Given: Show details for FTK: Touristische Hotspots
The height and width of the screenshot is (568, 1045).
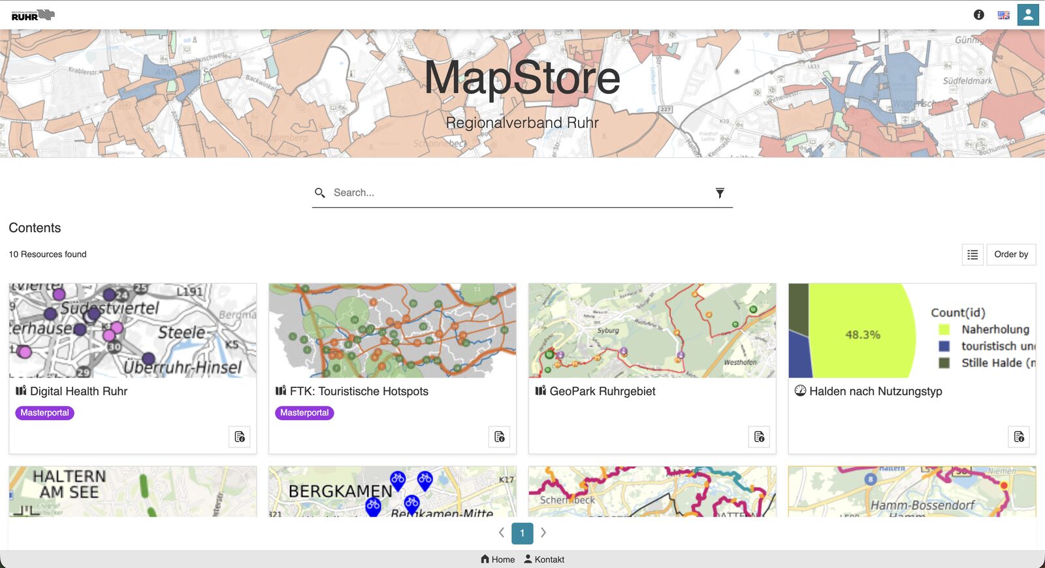Looking at the screenshot, I should coord(500,437).
